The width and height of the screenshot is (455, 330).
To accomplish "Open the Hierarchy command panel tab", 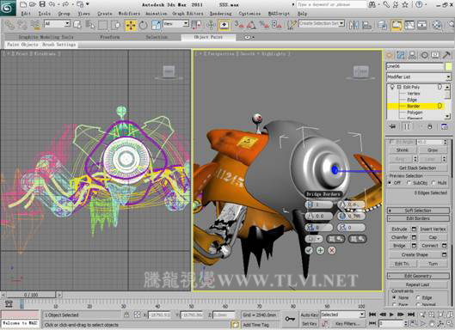I will coord(412,55).
